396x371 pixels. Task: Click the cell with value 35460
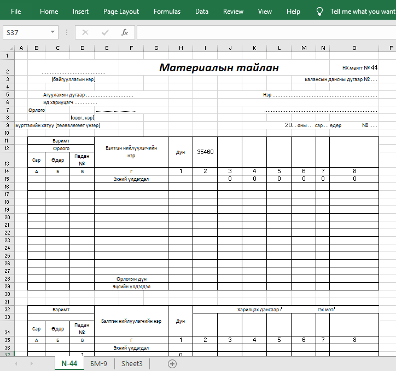click(x=205, y=152)
